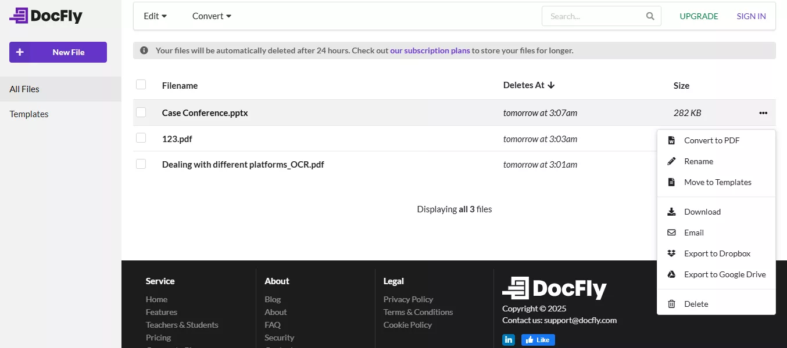The image size is (787, 348).
Task: Open the subscription plans link
Action: 430,50
